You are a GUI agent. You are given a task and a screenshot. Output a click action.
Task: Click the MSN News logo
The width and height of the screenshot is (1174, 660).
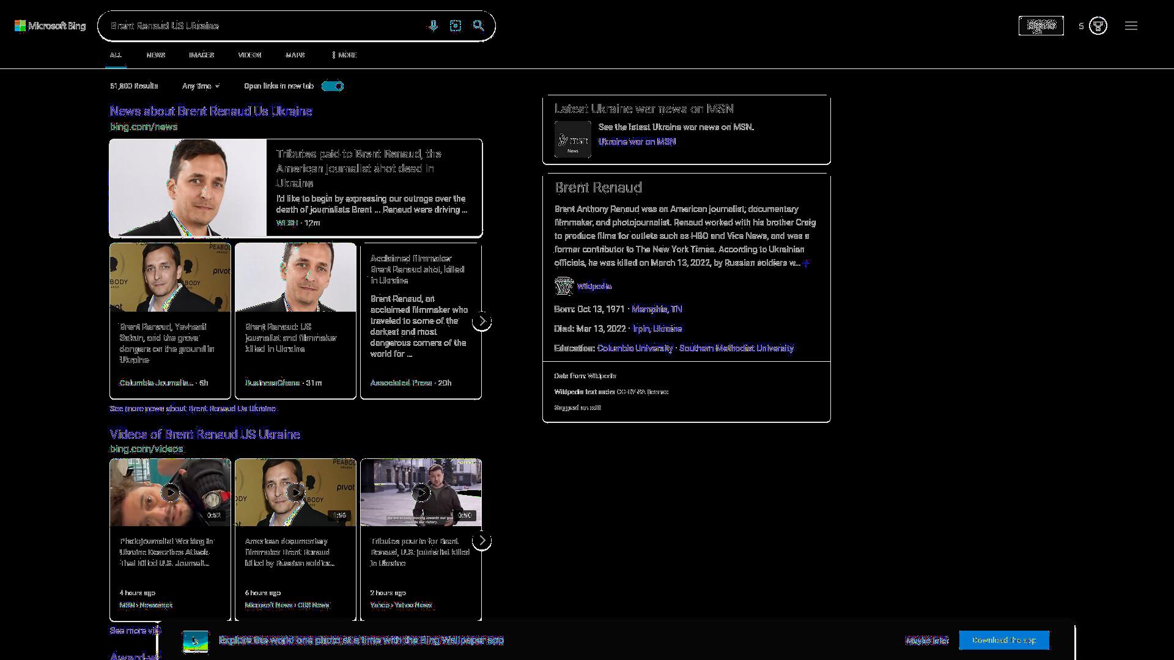coord(573,139)
